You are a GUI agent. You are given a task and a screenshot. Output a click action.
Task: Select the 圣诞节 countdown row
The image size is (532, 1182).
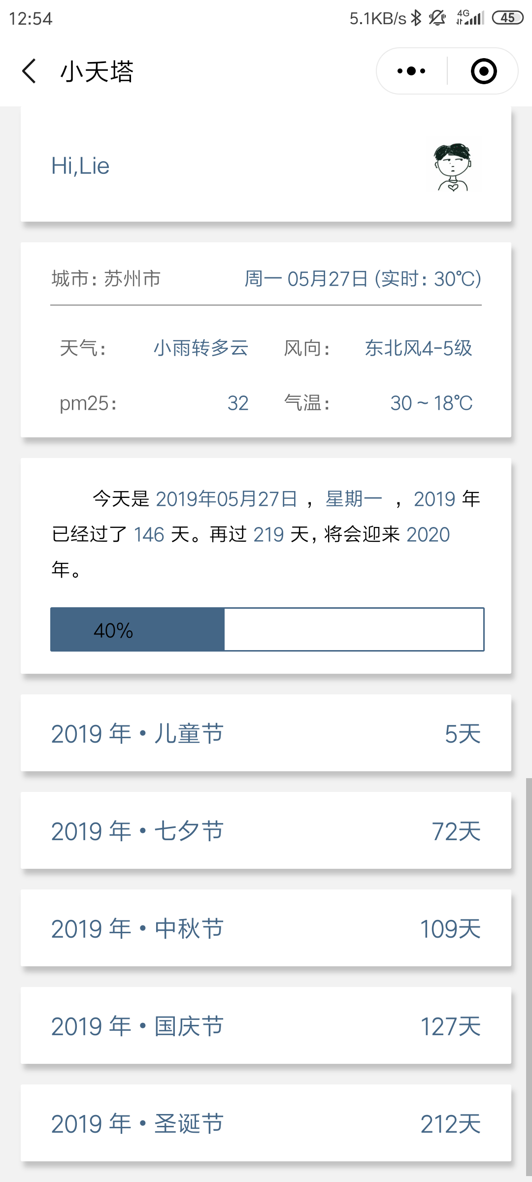[266, 1123]
